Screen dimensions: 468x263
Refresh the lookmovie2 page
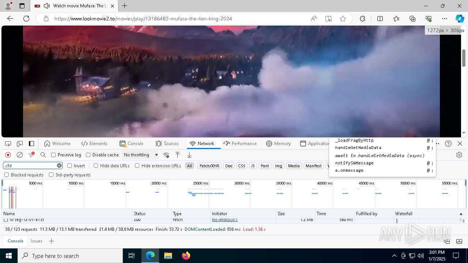click(26, 19)
